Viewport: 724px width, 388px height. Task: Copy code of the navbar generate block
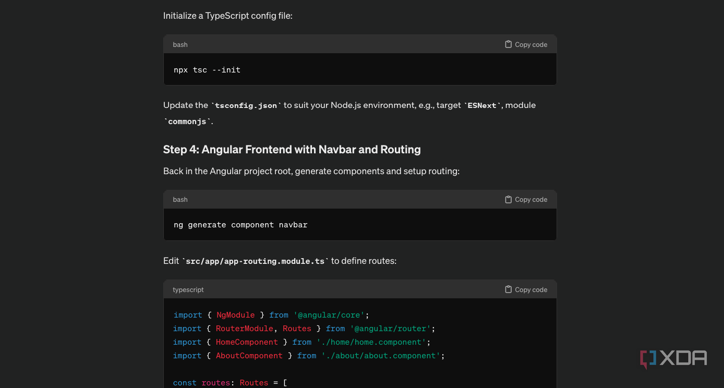pyautogui.click(x=526, y=199)
